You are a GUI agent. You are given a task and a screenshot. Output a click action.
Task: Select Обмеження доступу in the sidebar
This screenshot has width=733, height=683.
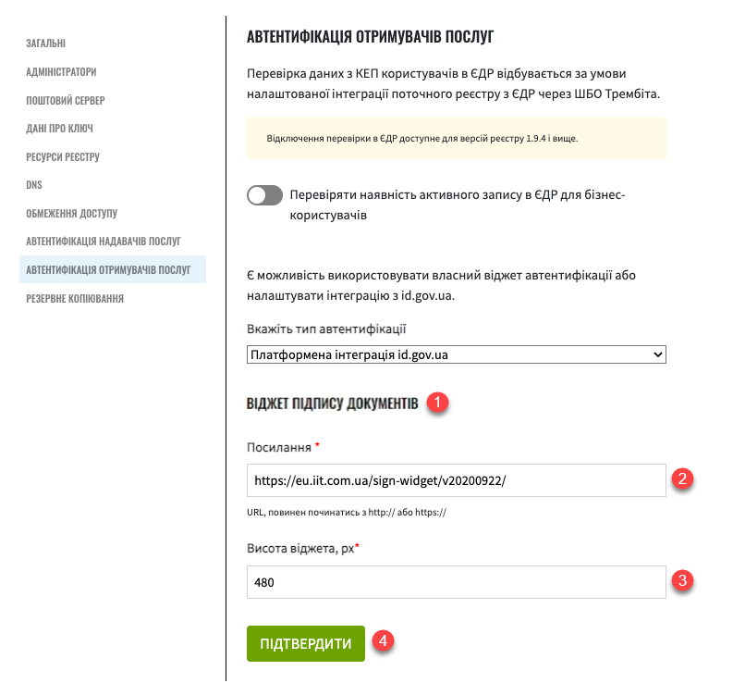pos(71,214)
